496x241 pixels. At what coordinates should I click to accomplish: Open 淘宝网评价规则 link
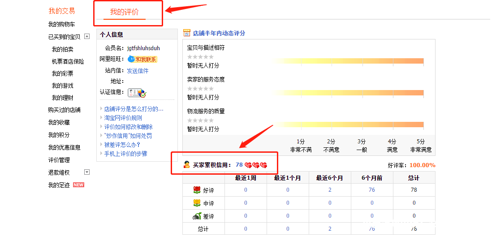[123, 118]
